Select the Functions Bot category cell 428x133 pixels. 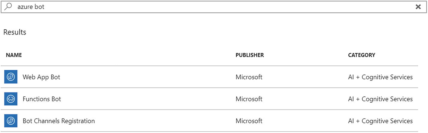[380, 99]
